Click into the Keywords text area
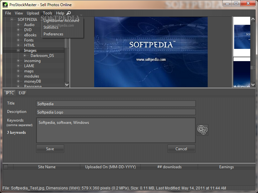 click(116, 130)
